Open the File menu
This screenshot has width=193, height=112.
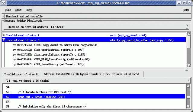tap(8, 10)
